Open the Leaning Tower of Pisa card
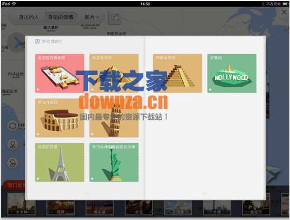 tap(114, 118)
